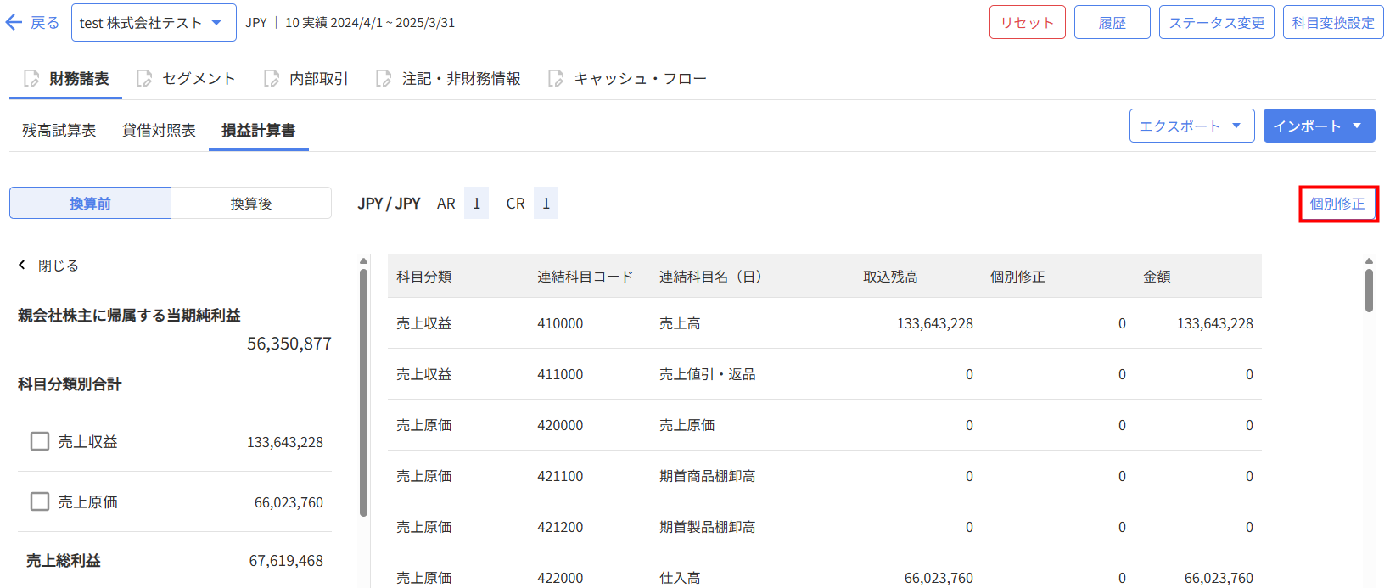Click the リセット button
The height and width of the screenshot is (588, 1390).
pos(1027,23)
